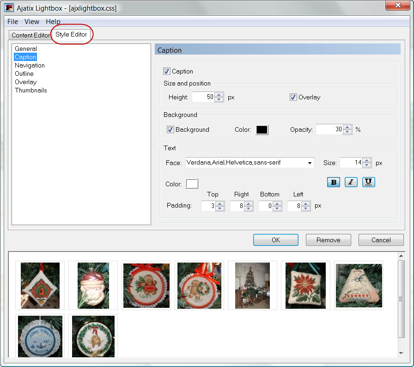The height and width of the screenshot is (367, 414).
Task: Select General in the style list
Action: coord(26,49)
